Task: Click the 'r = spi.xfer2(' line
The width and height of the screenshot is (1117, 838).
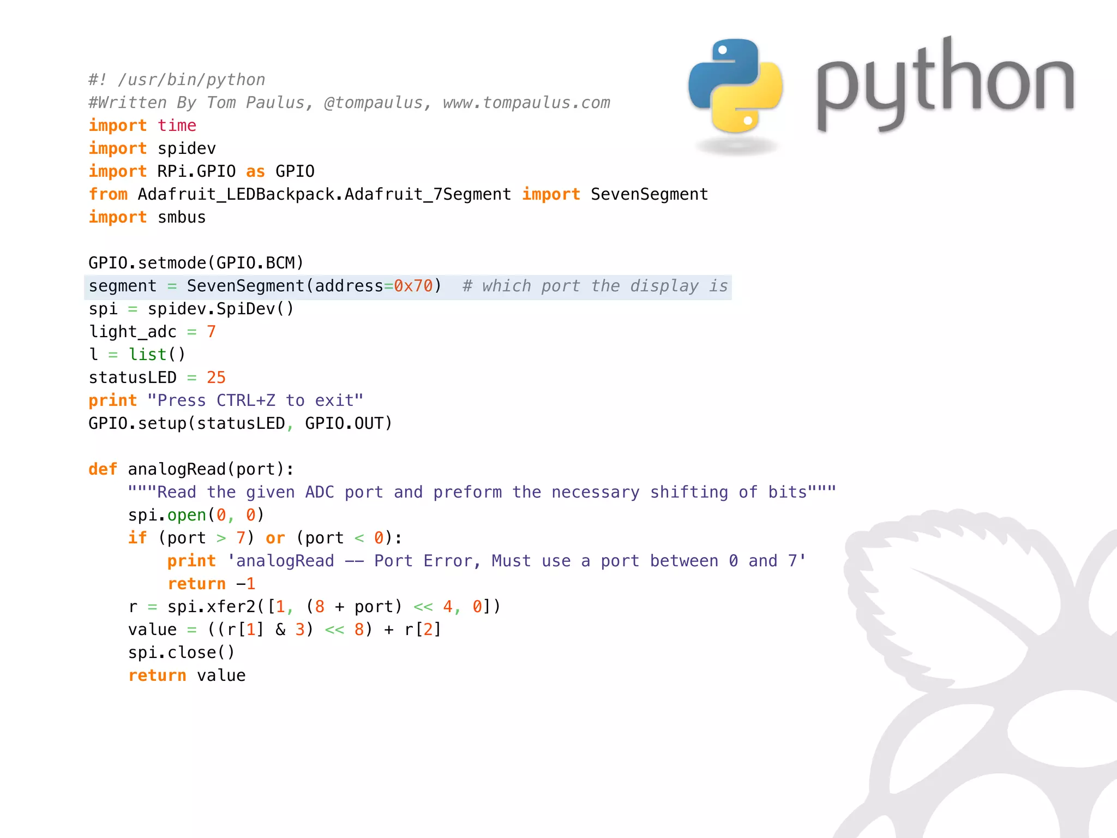Action: (315, 607)
